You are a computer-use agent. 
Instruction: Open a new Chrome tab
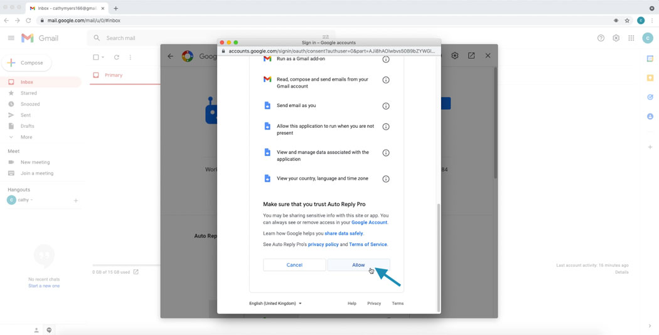(115, 8)
